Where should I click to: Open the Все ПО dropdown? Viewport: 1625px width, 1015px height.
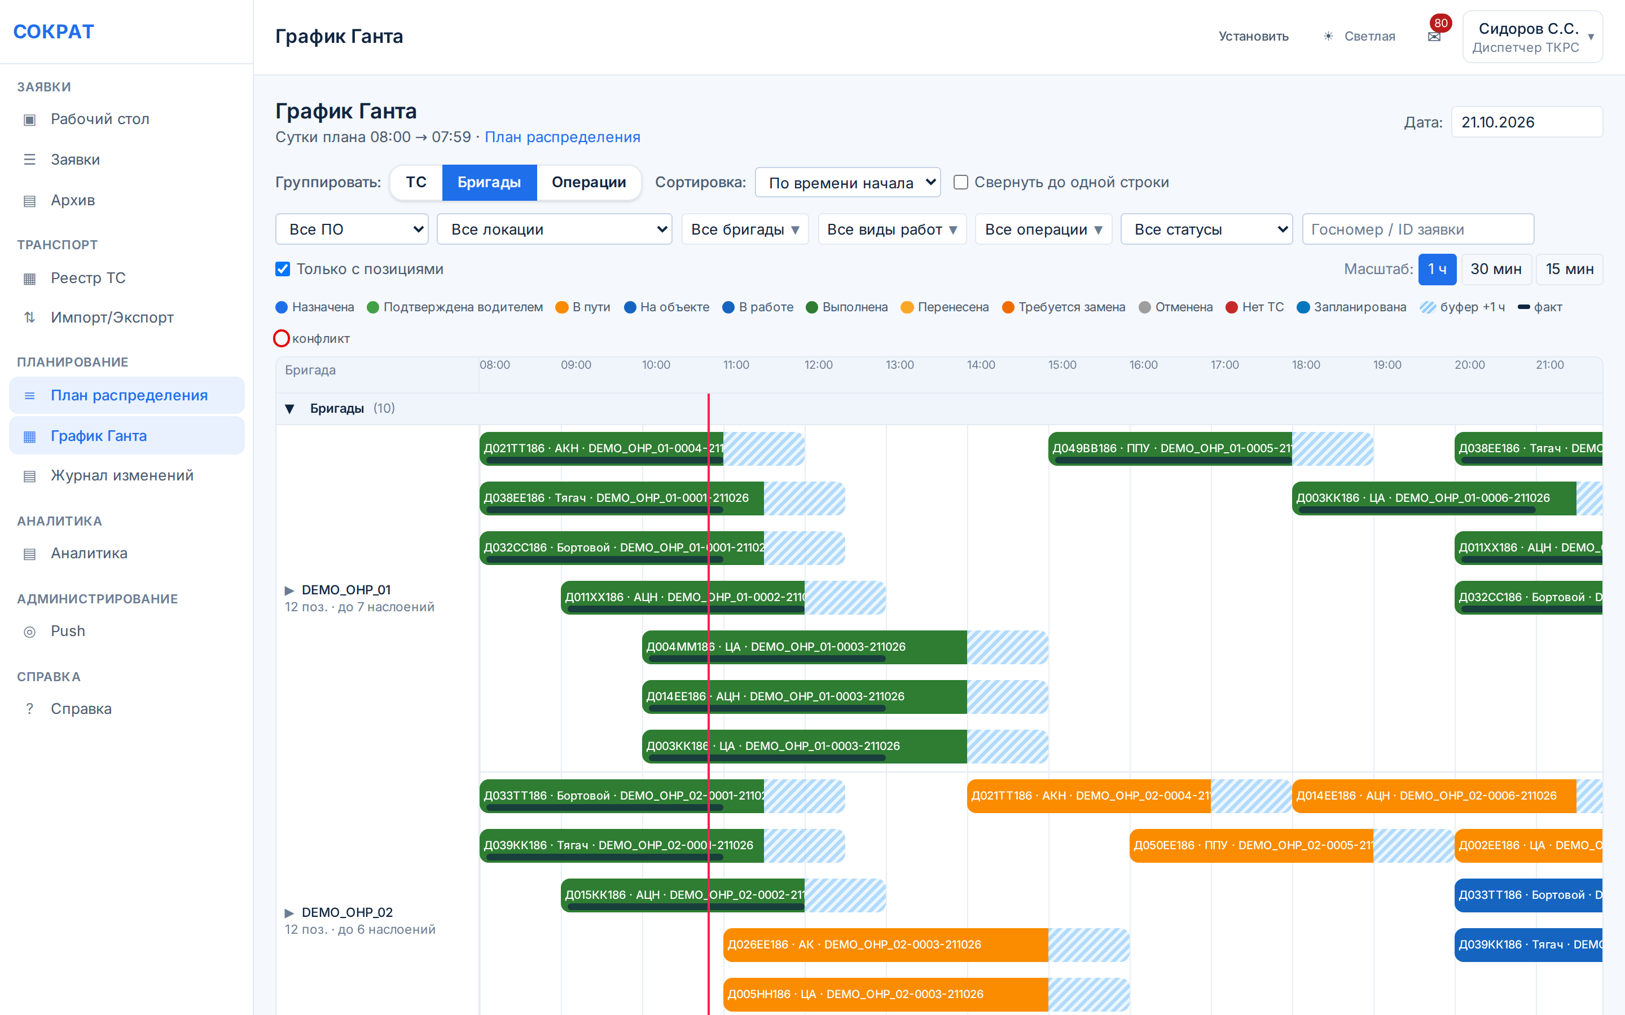click(x=352, y=229)
